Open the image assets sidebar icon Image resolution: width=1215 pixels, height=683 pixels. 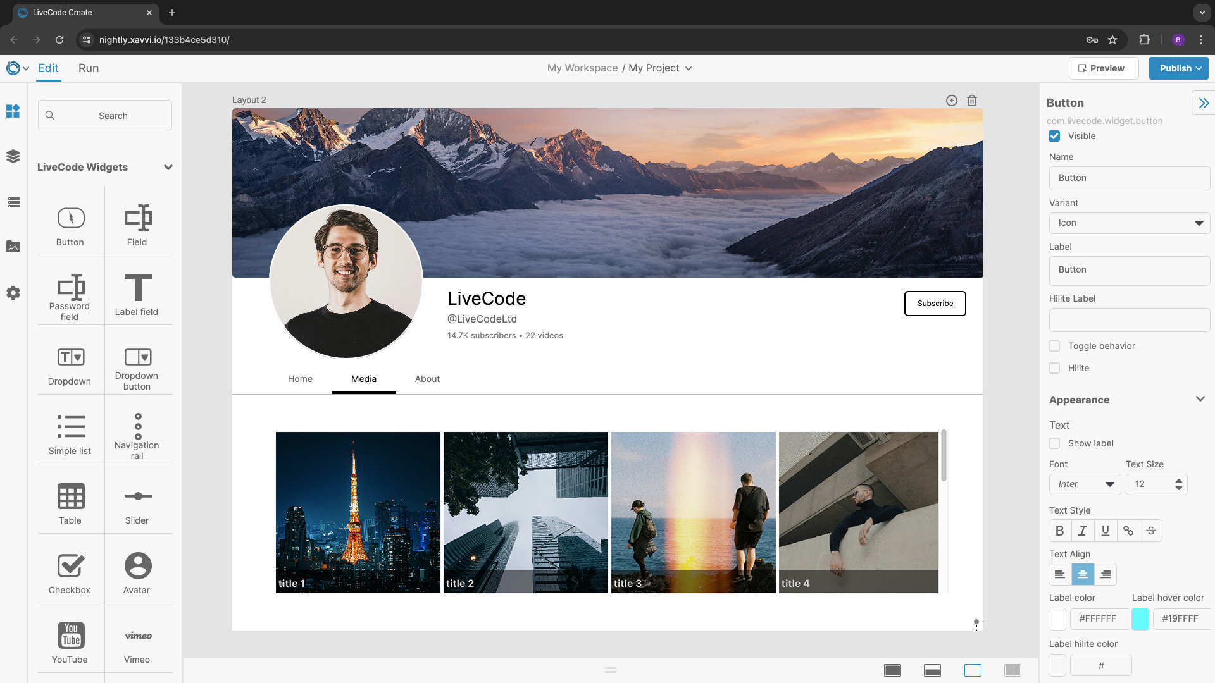point(13,247)
